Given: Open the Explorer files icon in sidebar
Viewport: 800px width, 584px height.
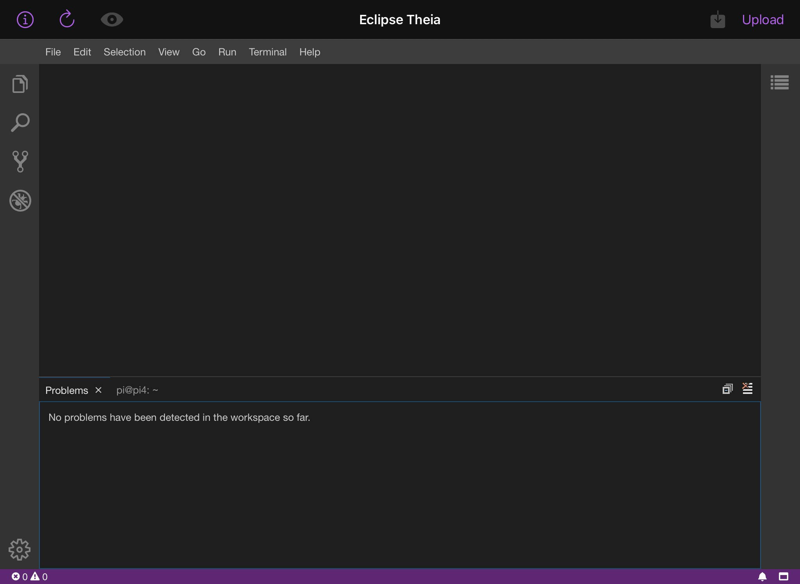Looking at the screenshot, I should point(20,84).
